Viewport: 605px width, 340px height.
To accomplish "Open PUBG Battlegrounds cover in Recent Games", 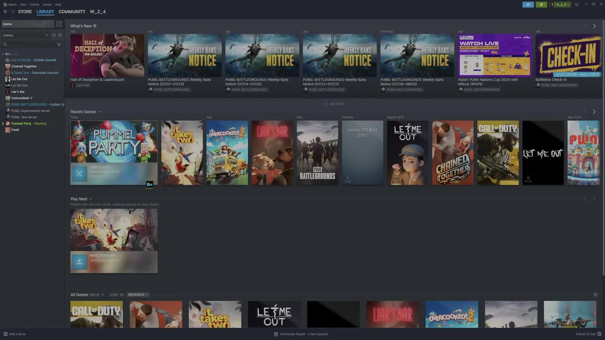I will pyautogui.click(x=318, y=153).
